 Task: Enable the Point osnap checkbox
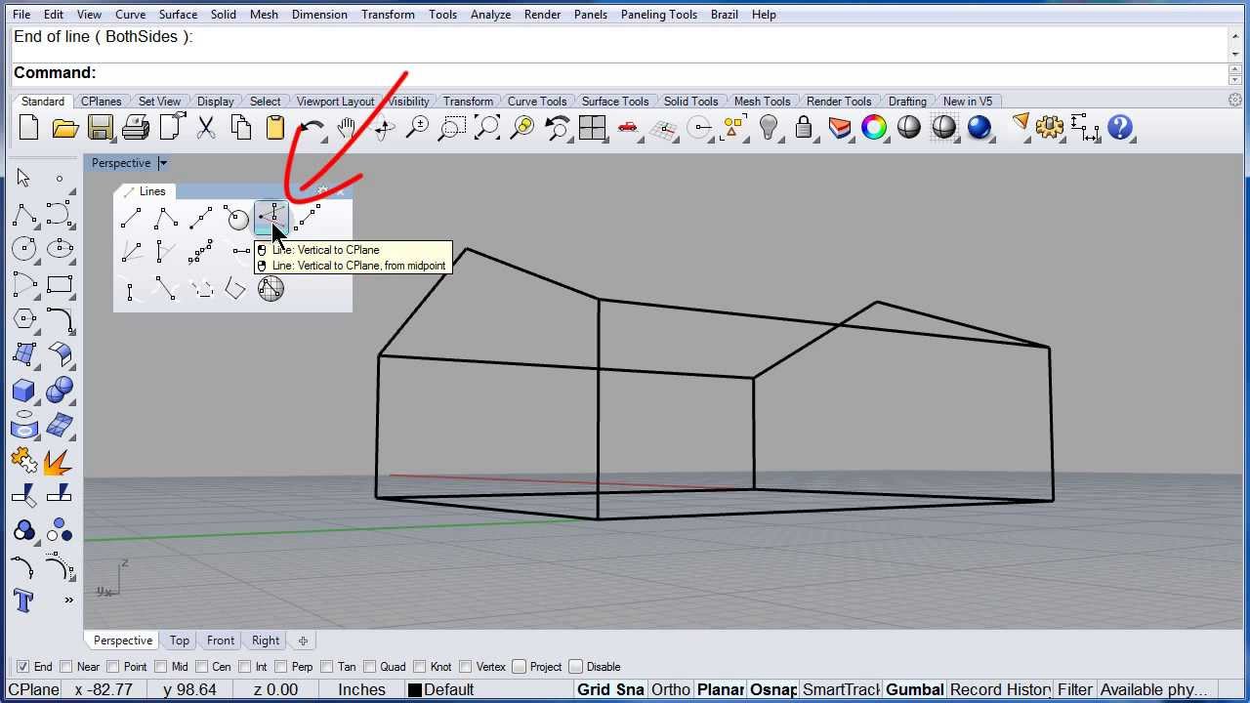(113, 667)
